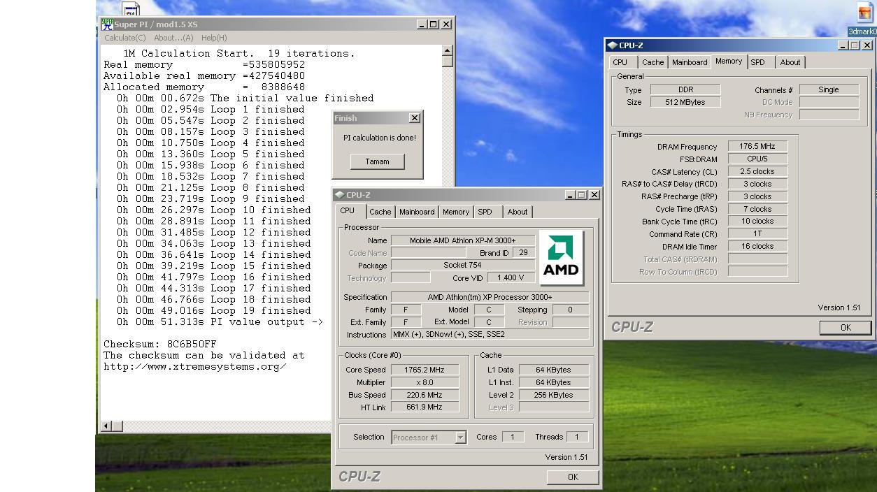Open Mainboard tab in memory CPU-Z window

(690, 62)
